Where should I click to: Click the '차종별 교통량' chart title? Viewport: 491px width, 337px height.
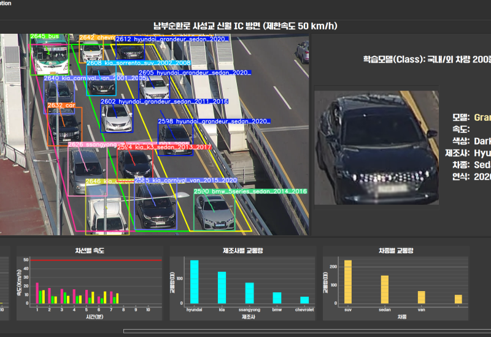pyautogui.click(x=396, y=251)
